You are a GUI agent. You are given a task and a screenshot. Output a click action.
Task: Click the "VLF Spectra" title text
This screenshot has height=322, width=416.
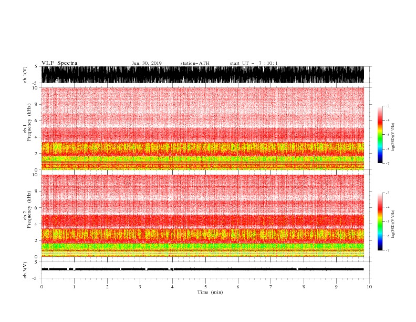(x=59, y=63)
